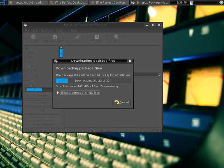
Task: Switch to Synaptic Package Manager taskbar entry
Action: [x=150, y=3]
